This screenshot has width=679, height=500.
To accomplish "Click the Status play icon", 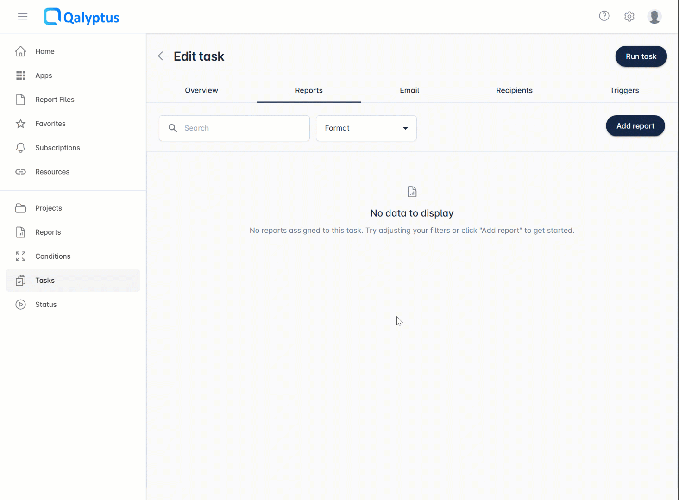I will pos(21,304).
